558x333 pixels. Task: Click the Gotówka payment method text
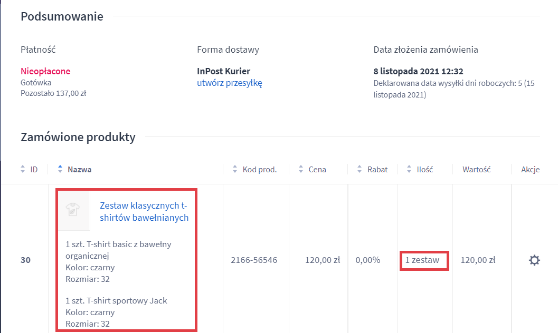point(36,83)
